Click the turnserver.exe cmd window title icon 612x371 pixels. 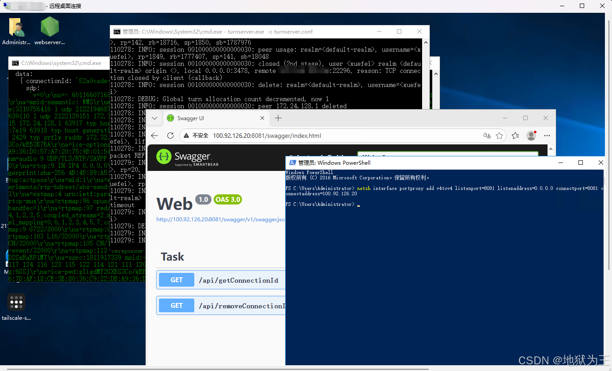click(117, 32)
